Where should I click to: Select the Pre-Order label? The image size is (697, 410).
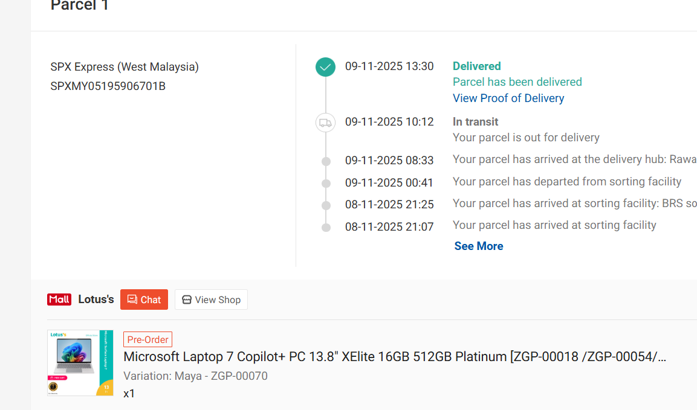[x=148, y=339]
